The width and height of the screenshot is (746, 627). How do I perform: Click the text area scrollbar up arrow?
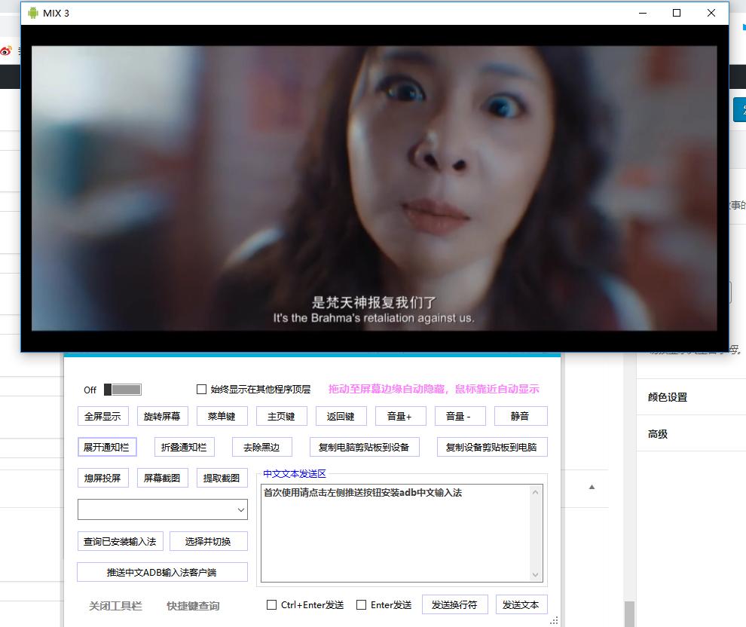pos(536,492)
